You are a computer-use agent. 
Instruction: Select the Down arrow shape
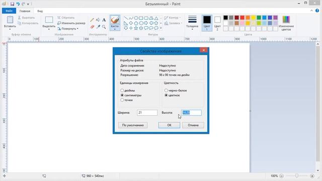(x=126, y=28)
